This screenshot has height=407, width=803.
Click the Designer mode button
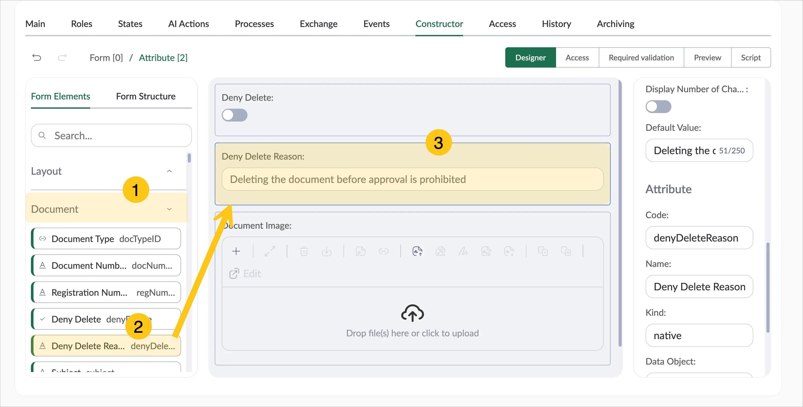[x=530, y=58]
